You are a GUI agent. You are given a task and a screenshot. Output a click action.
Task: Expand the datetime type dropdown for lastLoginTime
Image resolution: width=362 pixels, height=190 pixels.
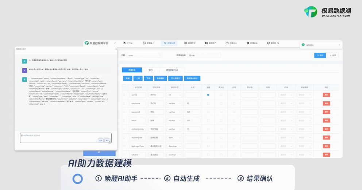(x=174, y=146)
